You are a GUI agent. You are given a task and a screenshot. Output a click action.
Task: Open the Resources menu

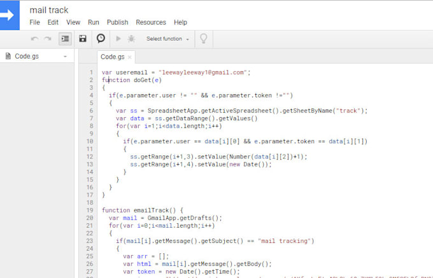coord(151,22)
